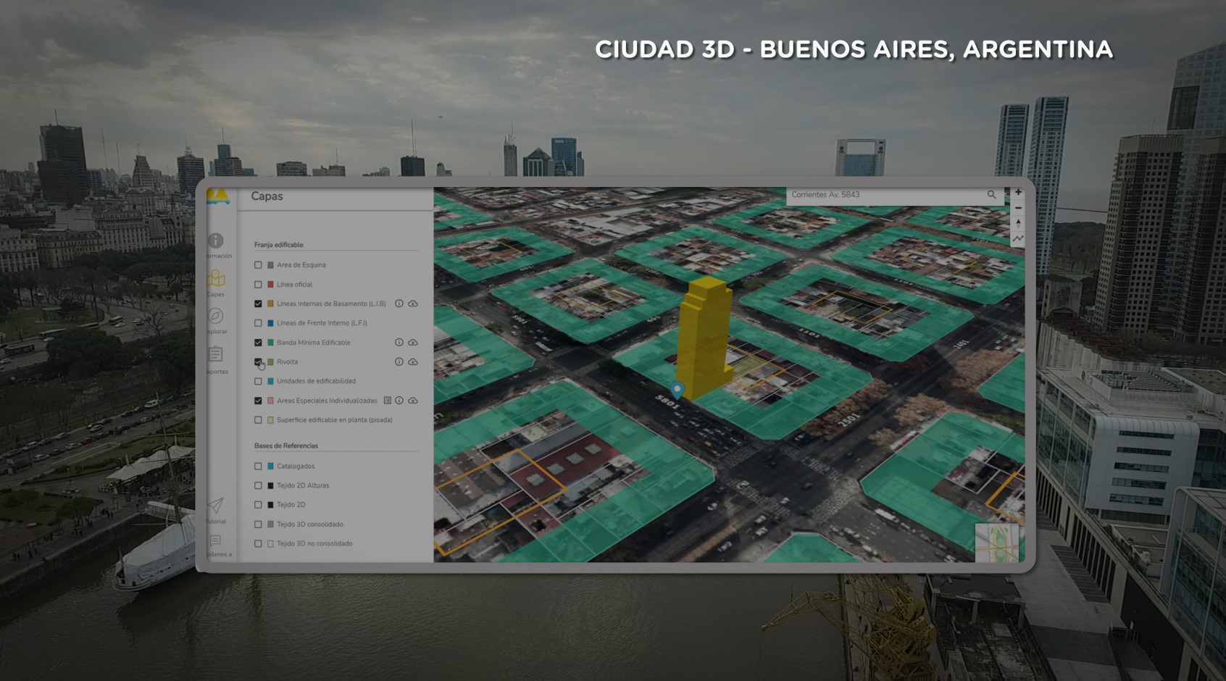The height and width of the screenshot is (681, 1226).
Task: Show info for Rivolta layer
Action: [399, 362]
